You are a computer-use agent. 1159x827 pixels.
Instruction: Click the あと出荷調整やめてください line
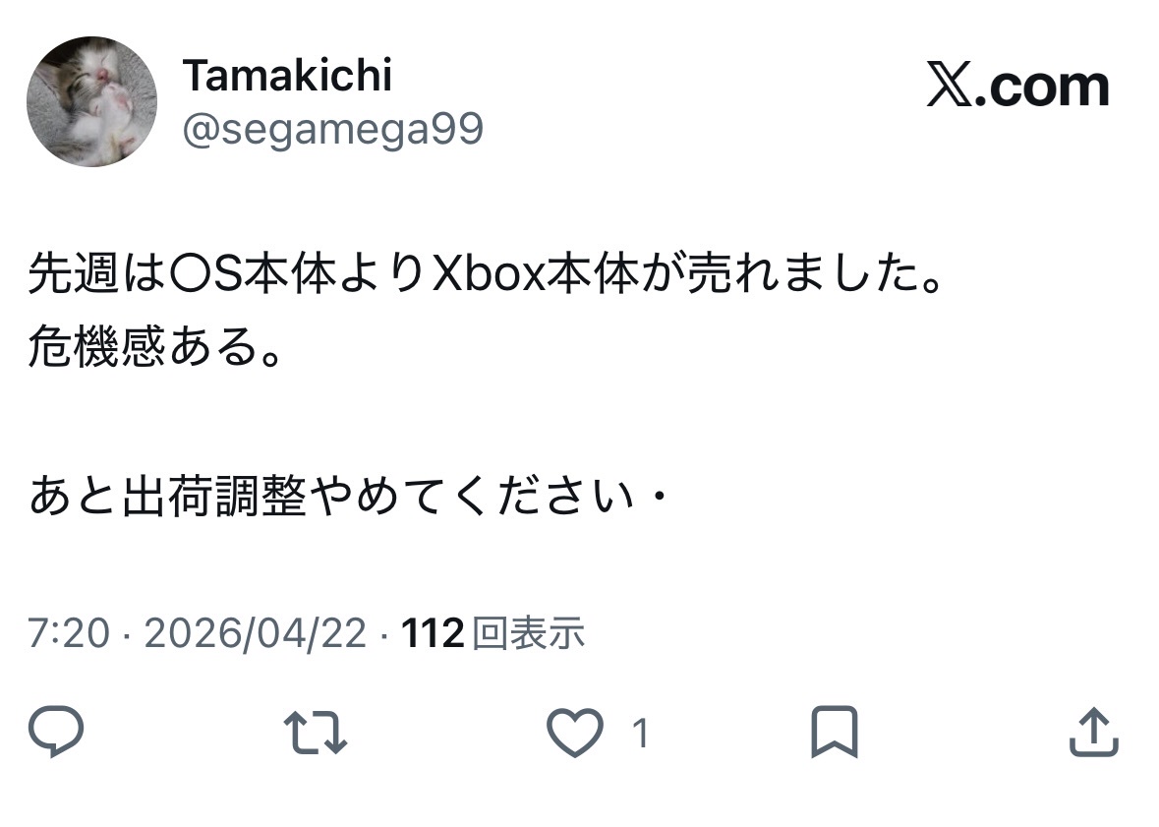click(x=334, y=497)
